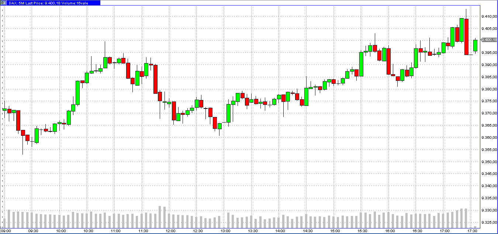Click the 9.370,00 price axis label
The image size is (498, 234).
488,113
